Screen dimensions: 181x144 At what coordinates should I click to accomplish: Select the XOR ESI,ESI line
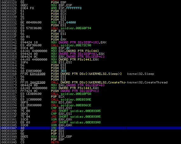(x=61, y=62)
